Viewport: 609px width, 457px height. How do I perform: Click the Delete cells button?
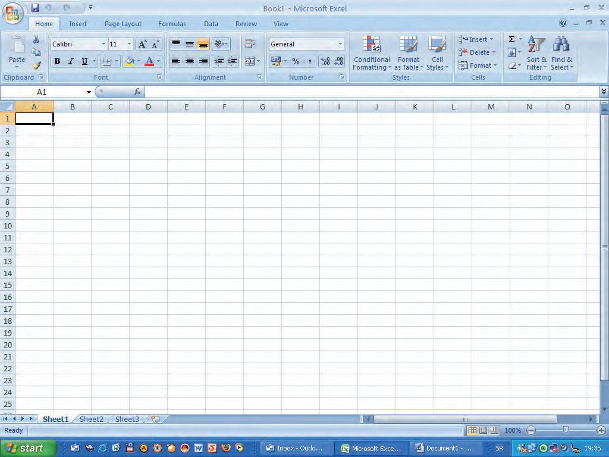(x=478, y=52)
